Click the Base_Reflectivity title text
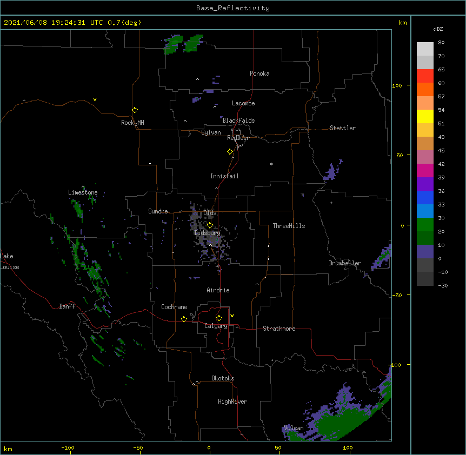Viewport: 466px width, 455px height. 233,8
